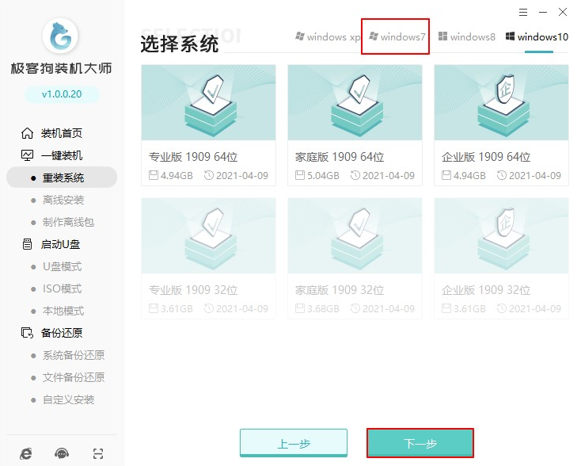Click the 专业版 1909 32位 title text
This screenshot has width=581, height=466.
click(x=193, y=290)
